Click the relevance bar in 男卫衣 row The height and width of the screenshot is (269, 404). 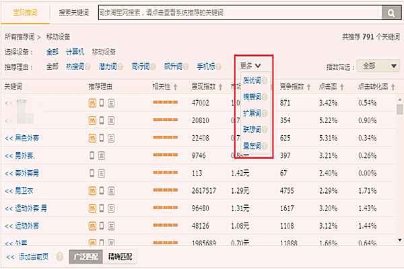click(166, 190)
